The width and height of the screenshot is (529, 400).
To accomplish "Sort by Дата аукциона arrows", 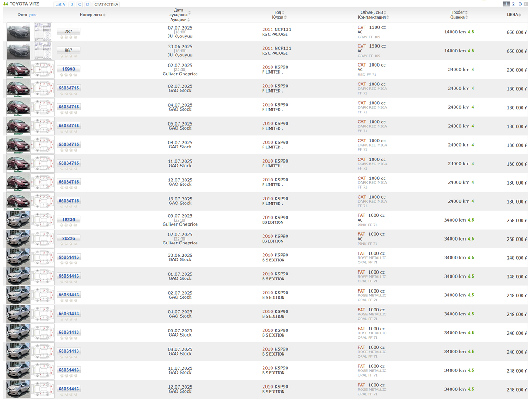I will point(190,13).
